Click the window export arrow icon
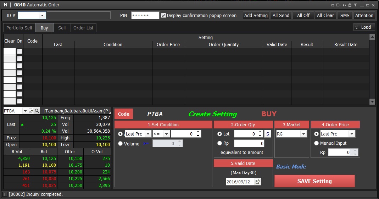The width and height of the screenshot is (379, 199). click(338, 5)
